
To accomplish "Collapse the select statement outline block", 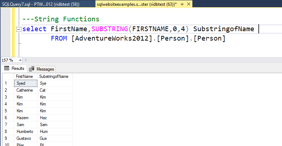I will click(19, 29).
